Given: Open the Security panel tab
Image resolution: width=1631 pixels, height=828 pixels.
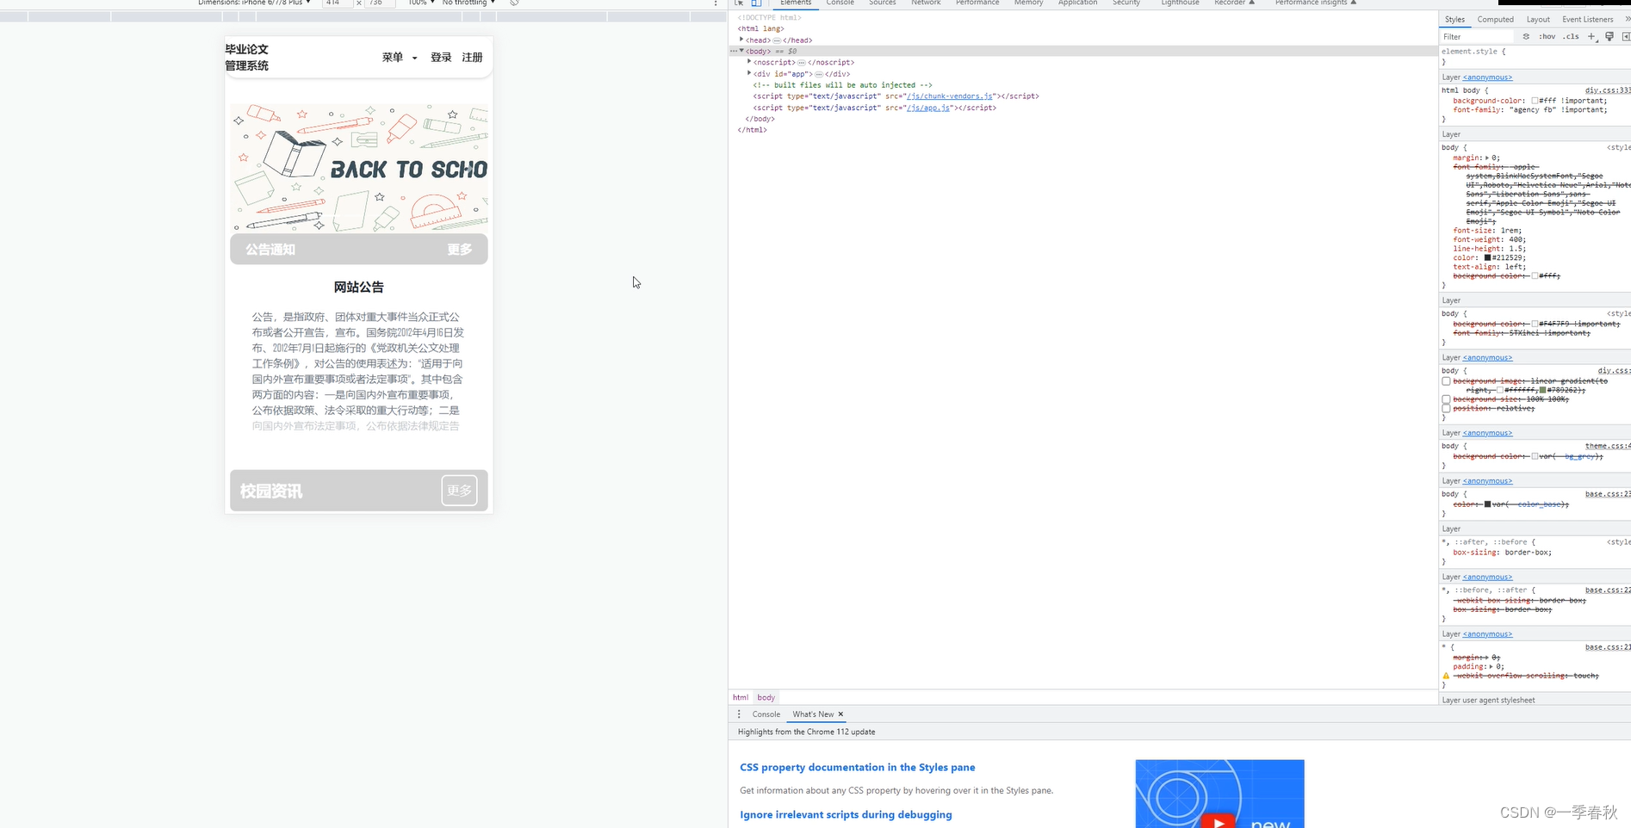Looking at the screenshot, I should pos(1126,3).
